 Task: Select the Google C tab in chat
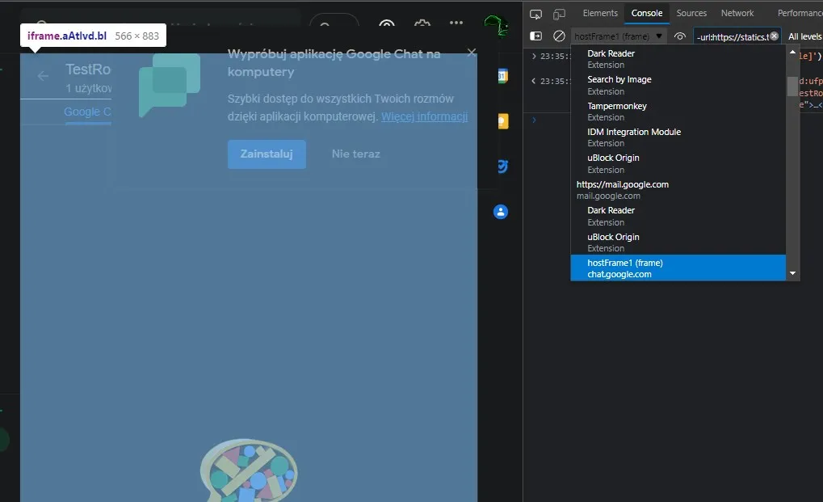[x=88, y=112]
